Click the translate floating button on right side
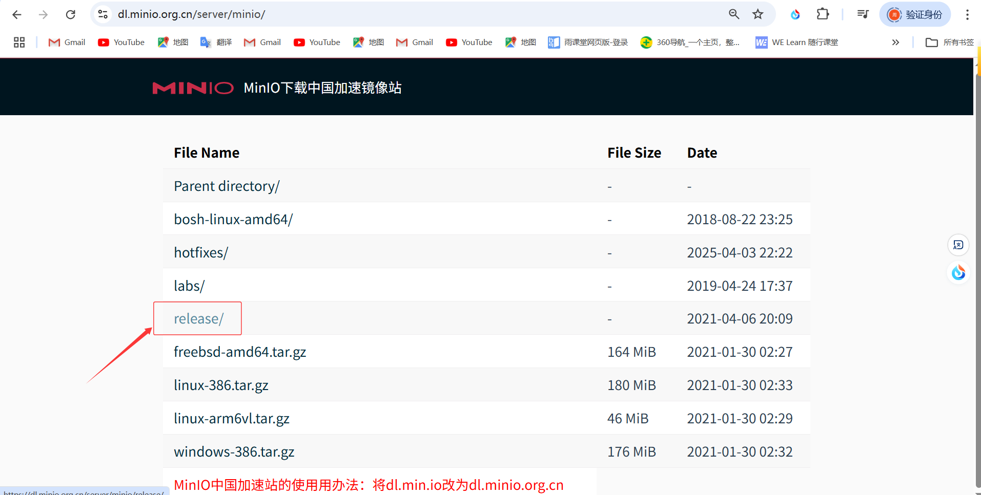 pyautogui.click(x=958, y=245)
